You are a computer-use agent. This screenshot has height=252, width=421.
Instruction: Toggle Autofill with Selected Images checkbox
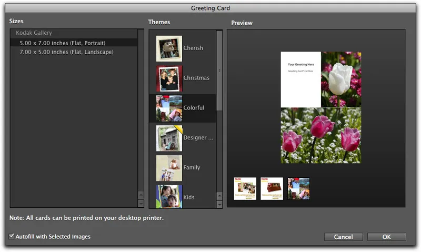coord(12,236)
